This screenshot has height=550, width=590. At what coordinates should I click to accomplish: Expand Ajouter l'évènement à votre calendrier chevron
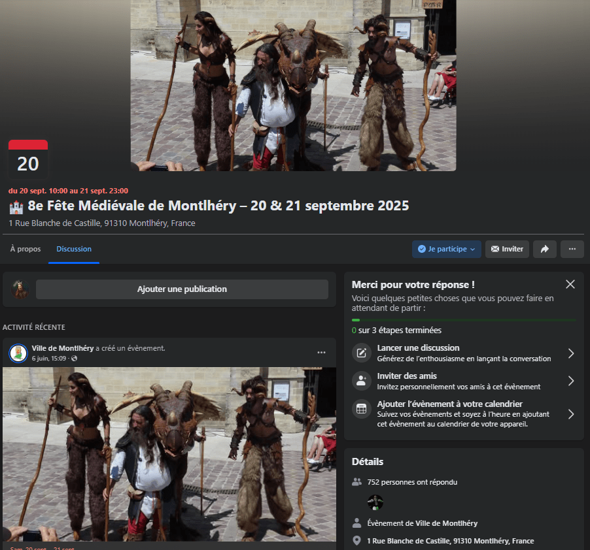tap(571, 414)
